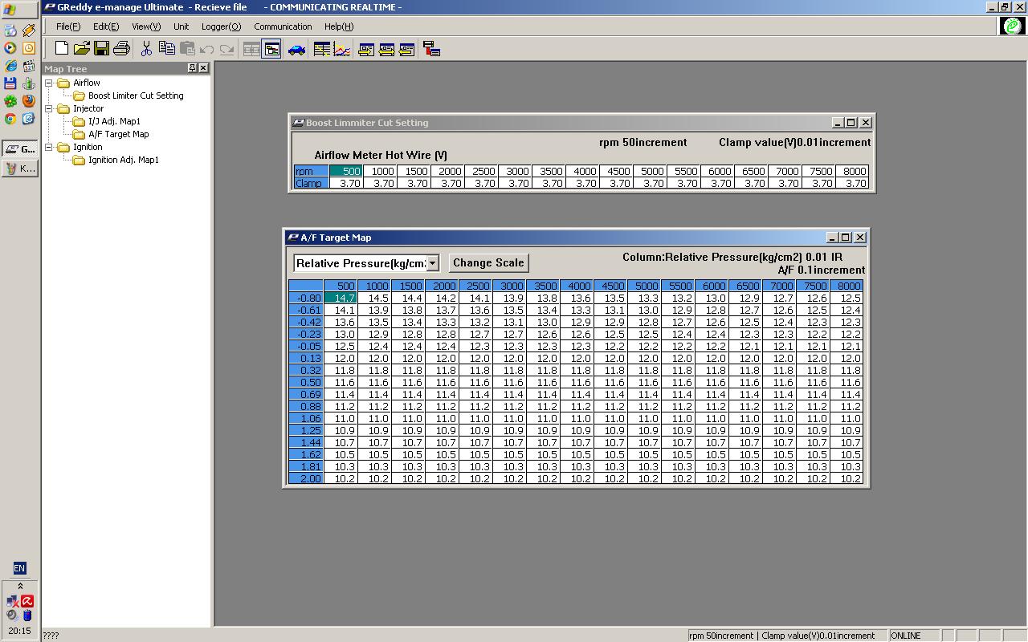Click the red network device toolbar icon
Viewport: 1028px width, 642px height.
point(431,50)
